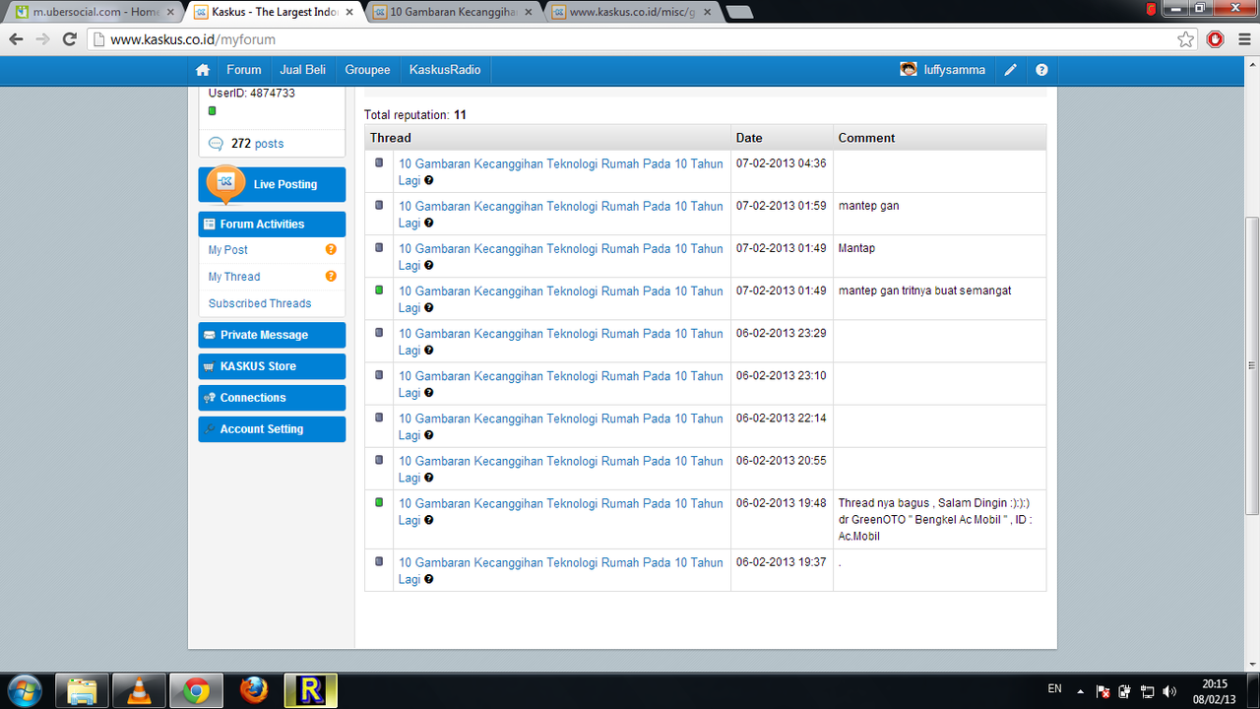Image resolution: width=1260 pixels, height=709 pixels.
Task: Open VLC media player taskbar icon
Action: point(139,690)
